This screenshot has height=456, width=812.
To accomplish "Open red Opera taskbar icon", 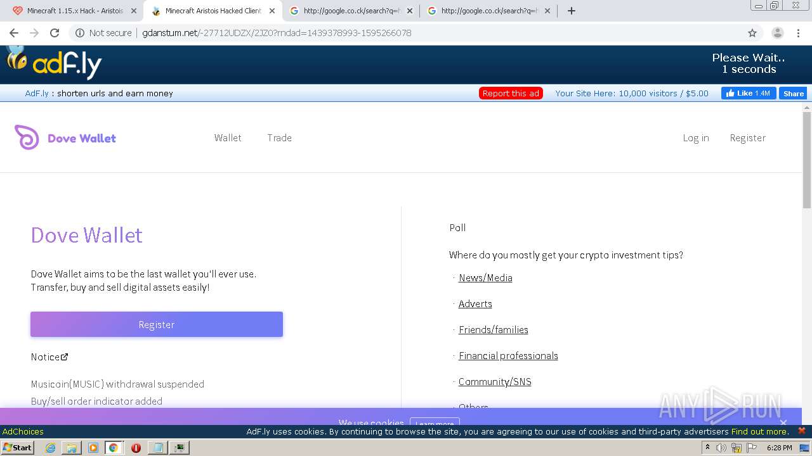I will tap(136, 447).
